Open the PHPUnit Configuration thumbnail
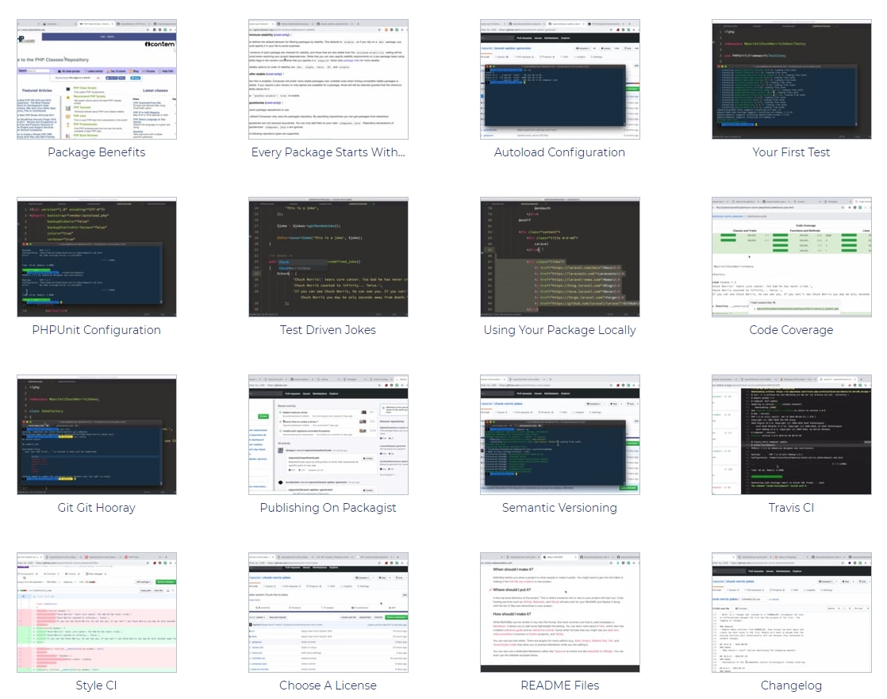887x699 pixels. pos(97,257)
